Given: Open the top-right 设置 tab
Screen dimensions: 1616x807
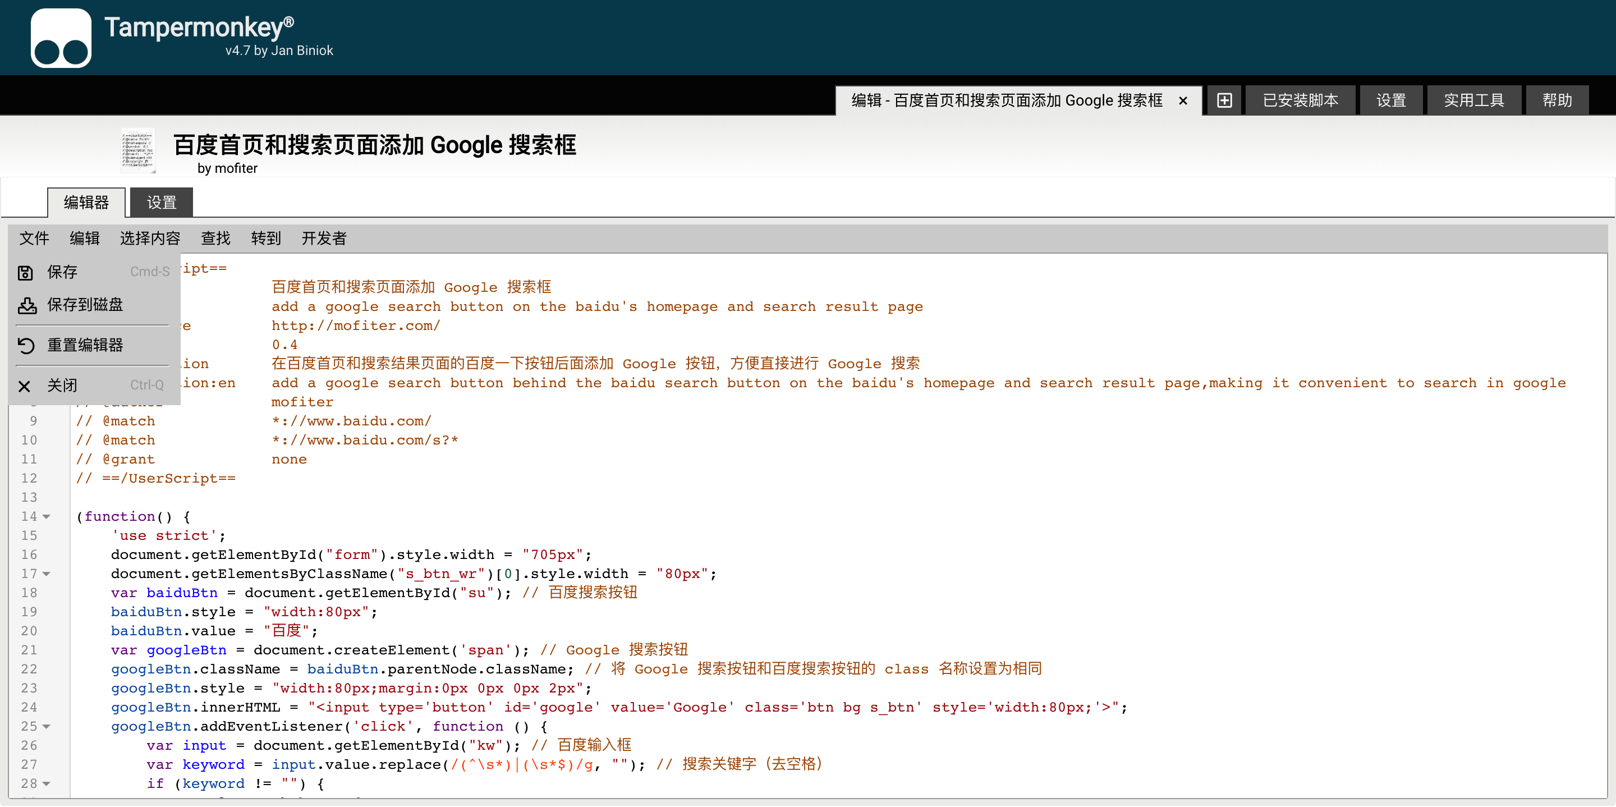Looking at the screenshot, I should click(x=1391, y=100).
